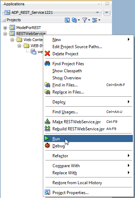The image size is (135, 198).
Task: Collapse the WEB-INF folder node
Action: pyautogui.click(x=19, y=46)
